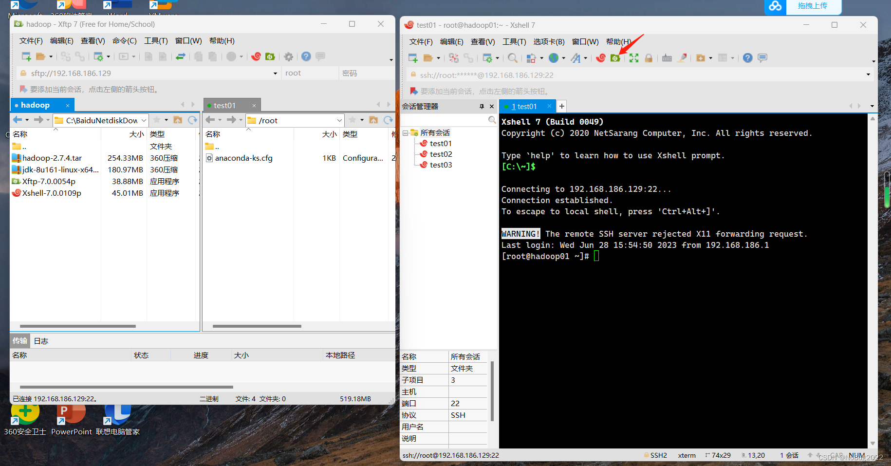891x466 pixels.
Task: Open dropdown beside Xshell open folder icon
Action: [439, 58]
